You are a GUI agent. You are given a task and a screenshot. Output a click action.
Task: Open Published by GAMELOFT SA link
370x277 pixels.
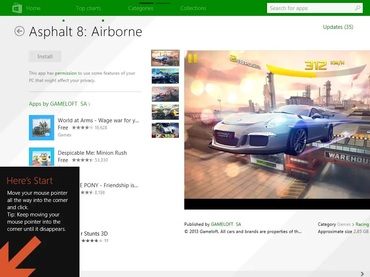tap(226, 224)
